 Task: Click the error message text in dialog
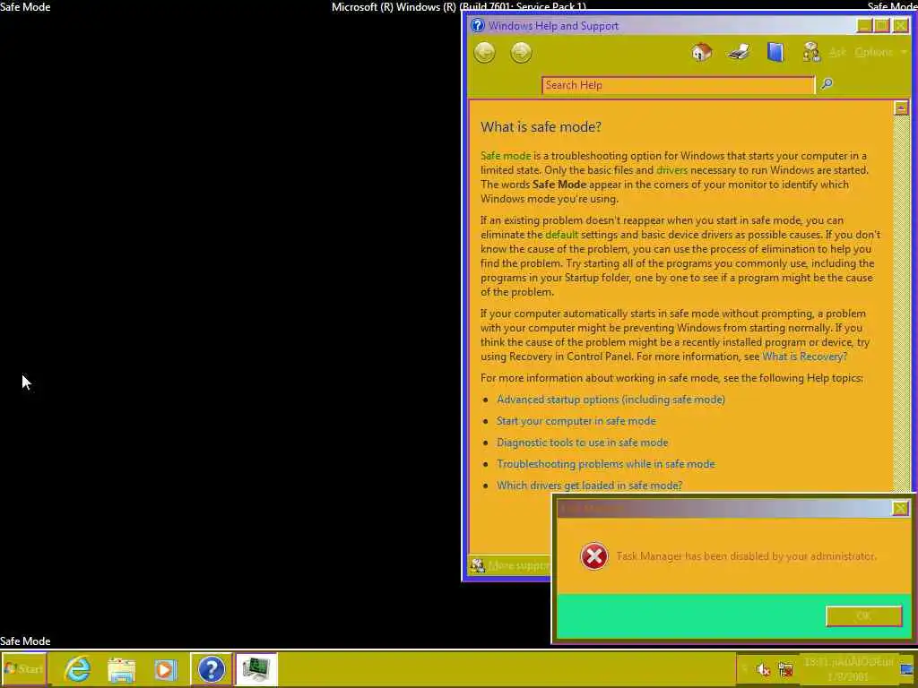point(746,555)
